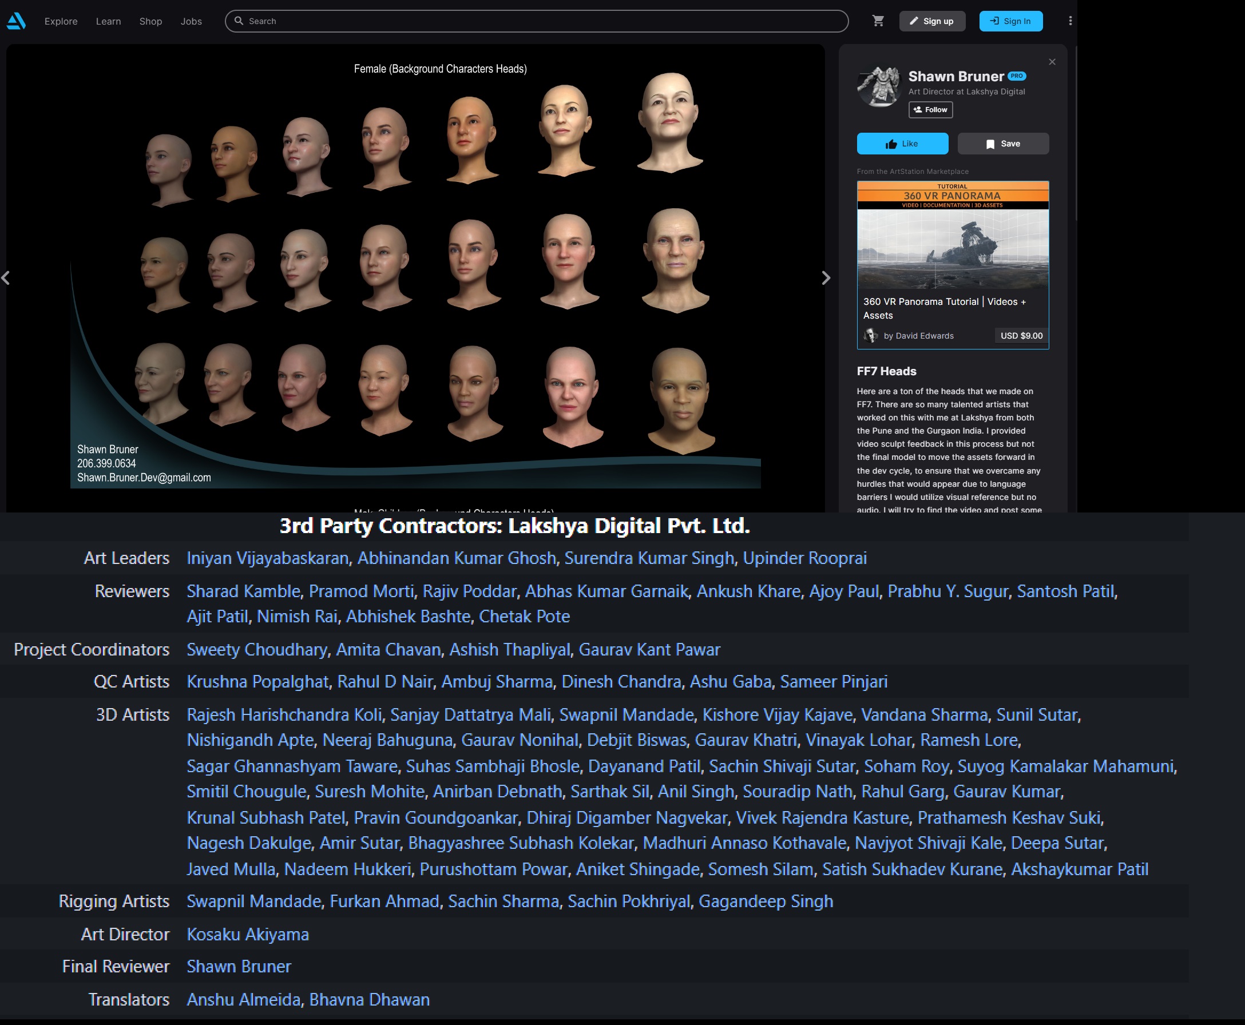Save the artwork with bookmark button

1002,144
